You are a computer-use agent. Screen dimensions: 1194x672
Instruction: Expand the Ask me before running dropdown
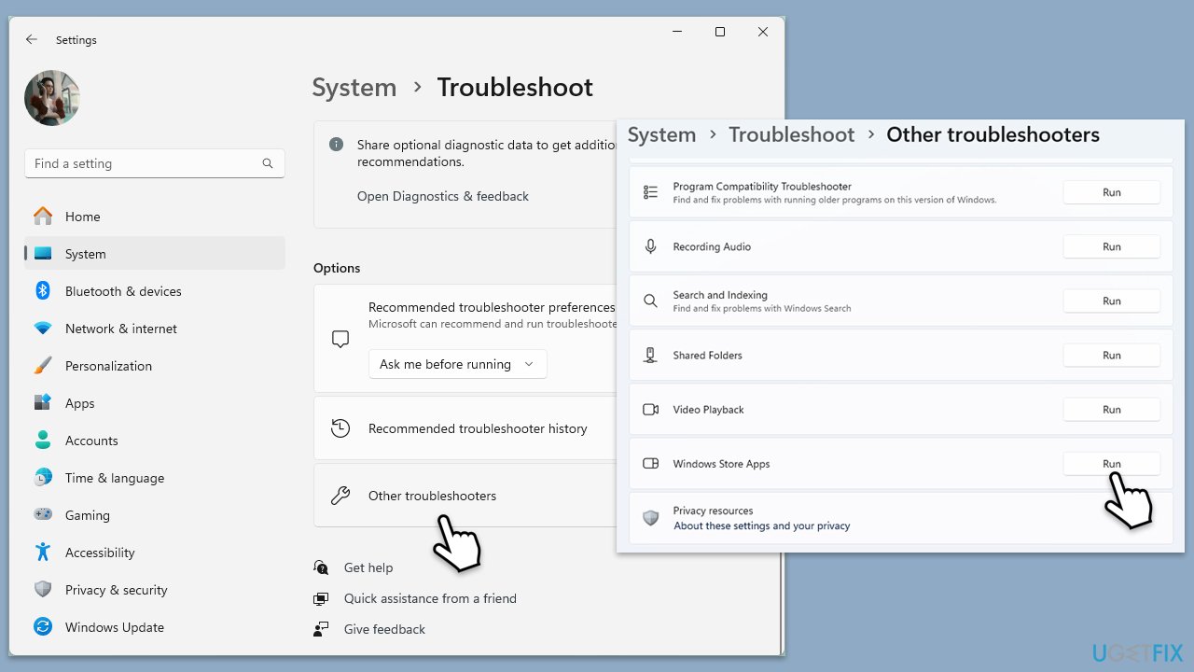click(x=457, y=364)
